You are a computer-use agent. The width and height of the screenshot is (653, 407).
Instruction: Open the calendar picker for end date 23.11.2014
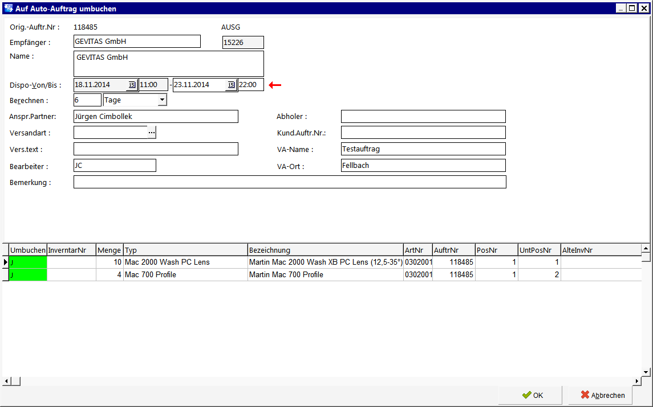point(231,85)
